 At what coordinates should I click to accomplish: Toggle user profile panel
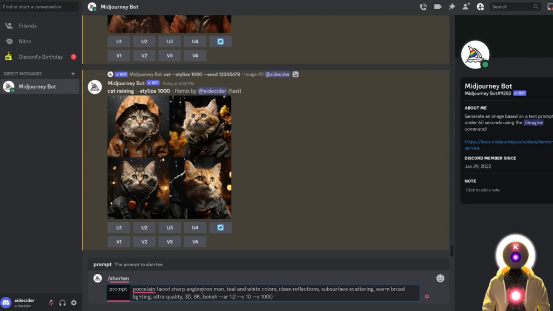pyautogui.click(x=480, y=6)
